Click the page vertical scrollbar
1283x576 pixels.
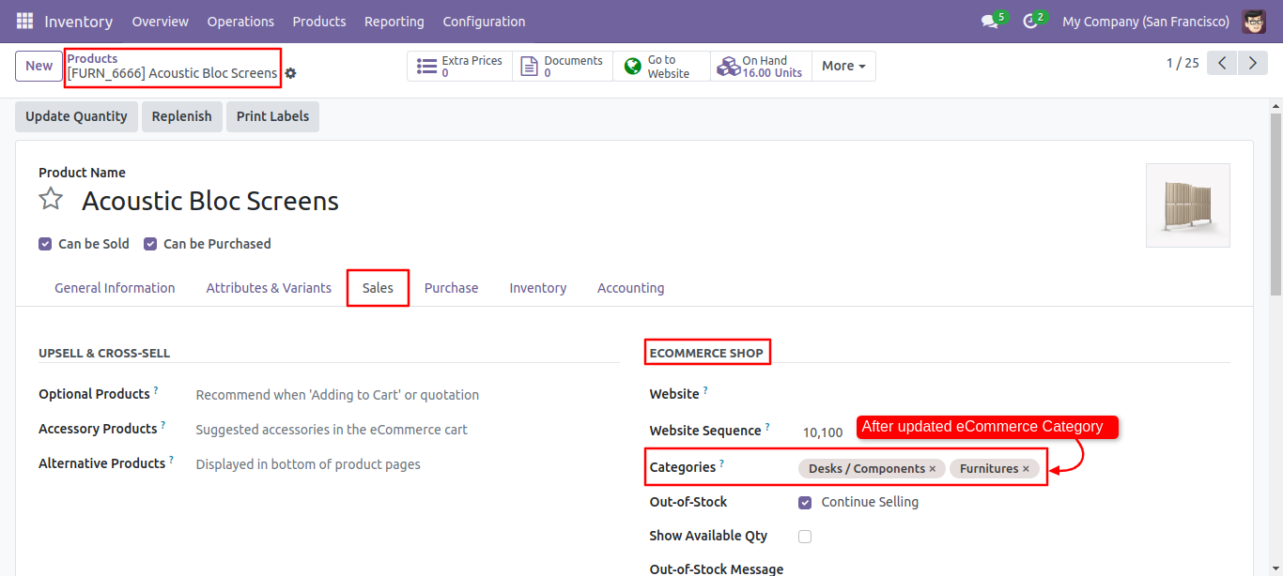(1275, 205)
